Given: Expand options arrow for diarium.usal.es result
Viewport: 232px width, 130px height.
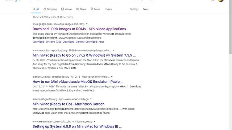Looking at the screenshot, I should [112, 77].
